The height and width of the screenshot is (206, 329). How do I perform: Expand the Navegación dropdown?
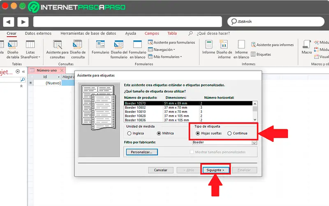click(x=162, y=49)
